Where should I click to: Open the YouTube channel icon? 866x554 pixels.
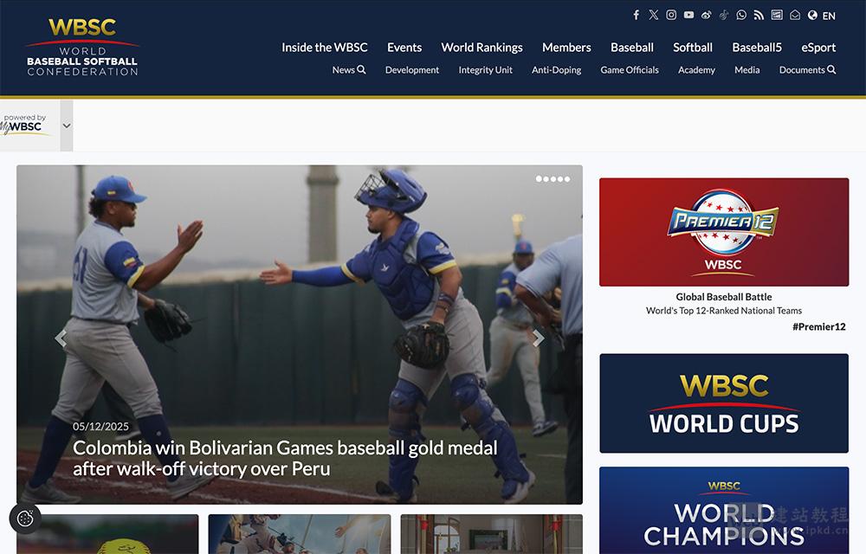pos(688,15)
